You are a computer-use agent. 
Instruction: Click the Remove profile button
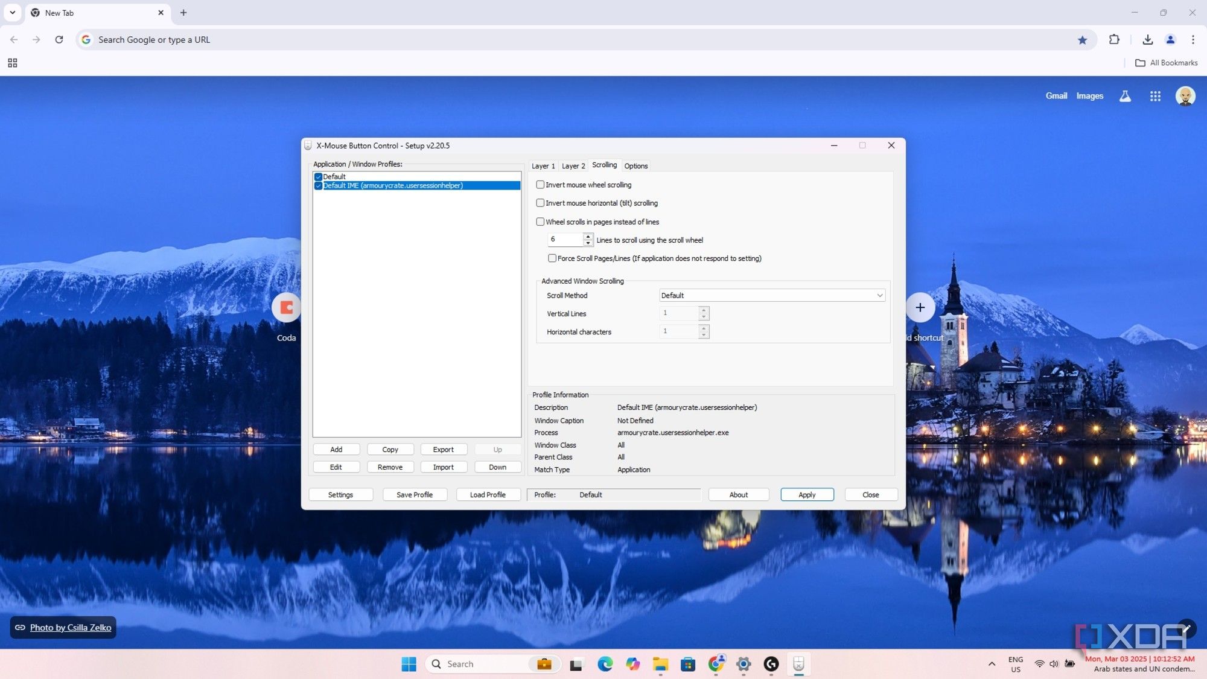pyautogui.click(x=390, y=467)
